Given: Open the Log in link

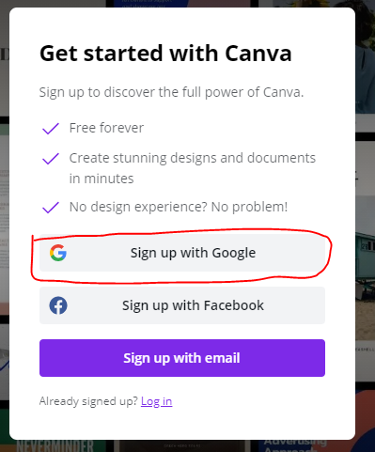Looking at the screenshot, I should pyautogui.click(x=156, y=401).
